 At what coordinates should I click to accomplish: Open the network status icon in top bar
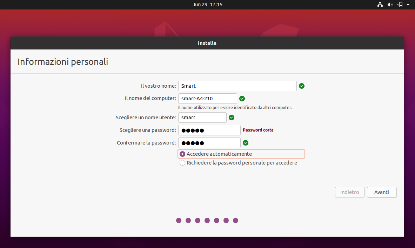[x=380, y=5]
